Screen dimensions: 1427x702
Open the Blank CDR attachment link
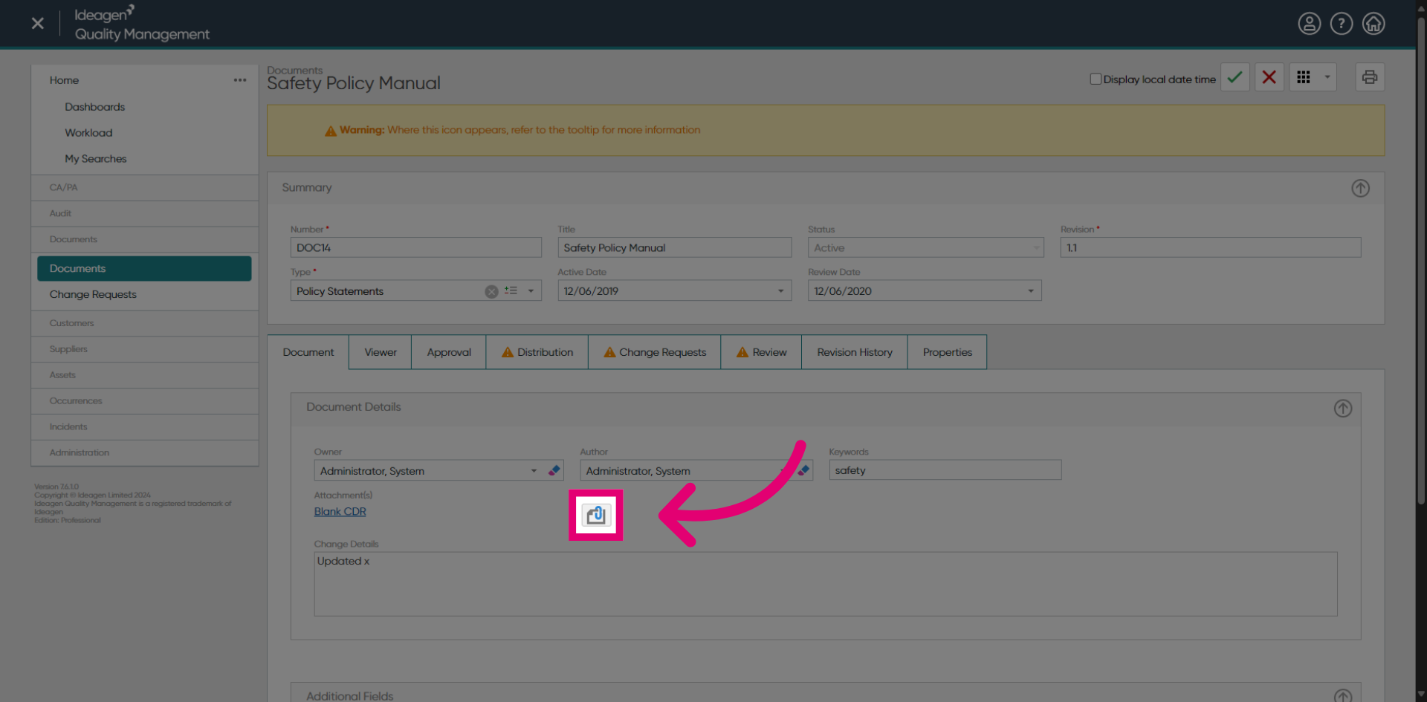[340, 512]
